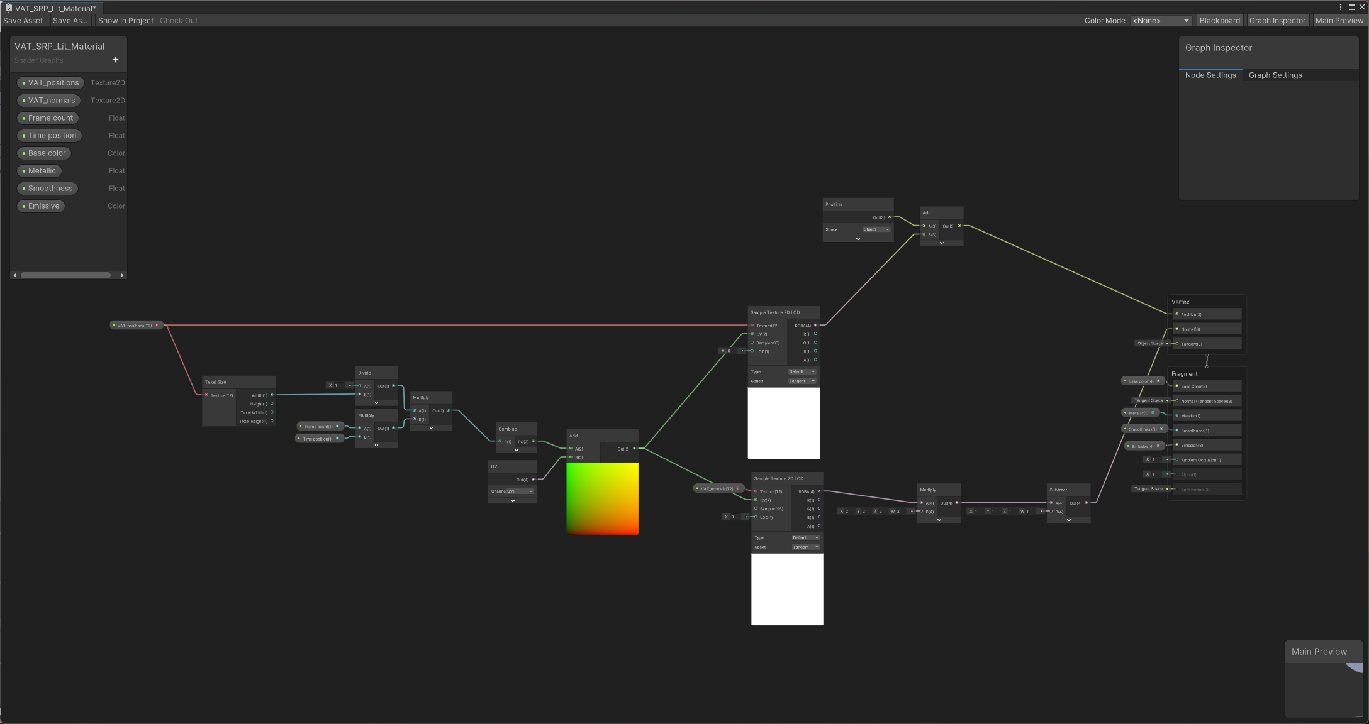The image size is (1369, 724).
Task: Click the Vertex Position(3) input port
Action: coord(1177,314)
